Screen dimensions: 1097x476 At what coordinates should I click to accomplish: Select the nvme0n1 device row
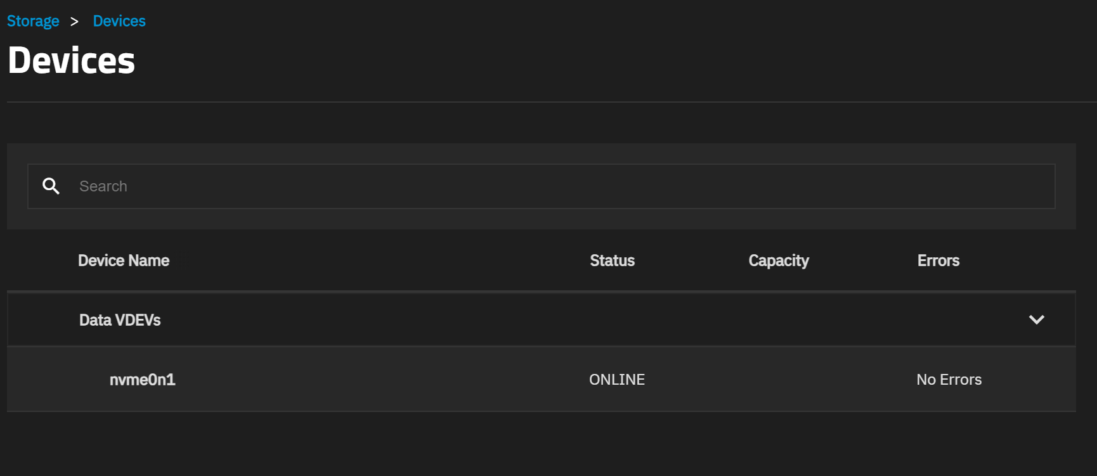click(x=541, y=379)
